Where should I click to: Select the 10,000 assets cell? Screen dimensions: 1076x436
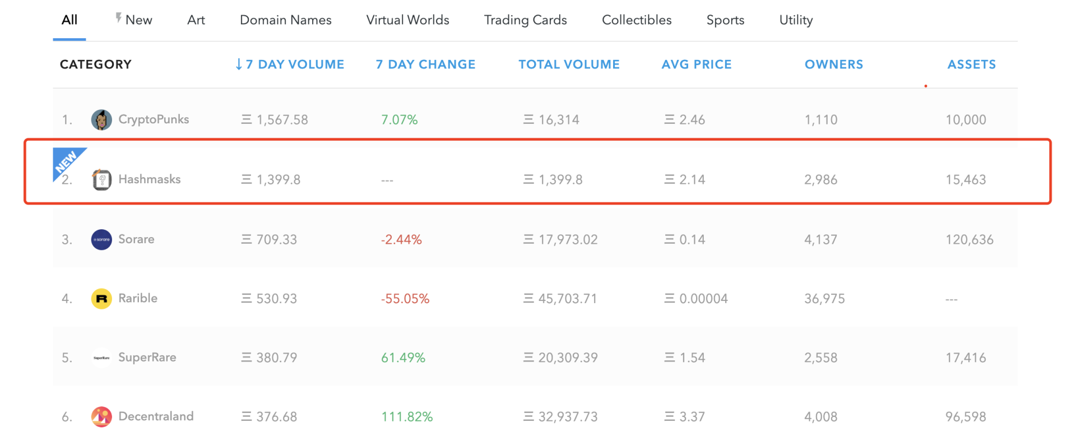(x=966, y=120)
